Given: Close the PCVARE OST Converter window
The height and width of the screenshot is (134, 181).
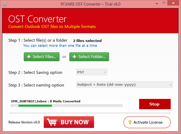Looking at the screenshot, I should [173, 3].
